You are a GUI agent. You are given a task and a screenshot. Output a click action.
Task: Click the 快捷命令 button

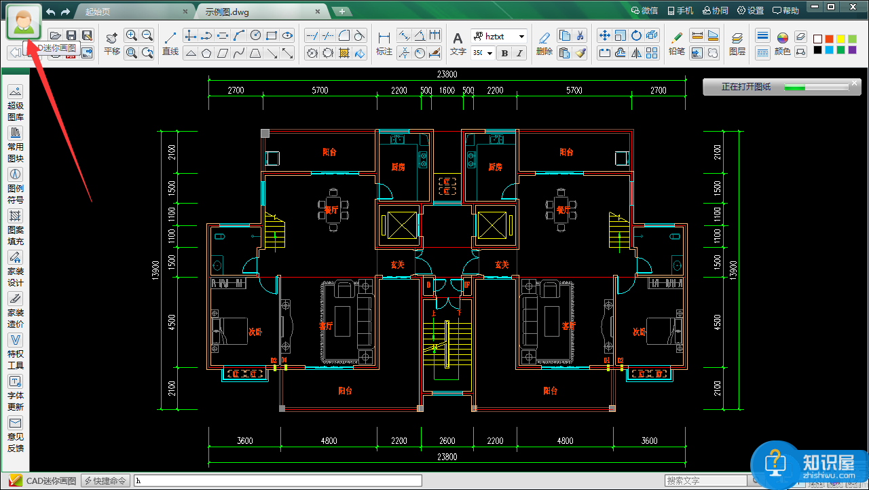pos(105,480)
